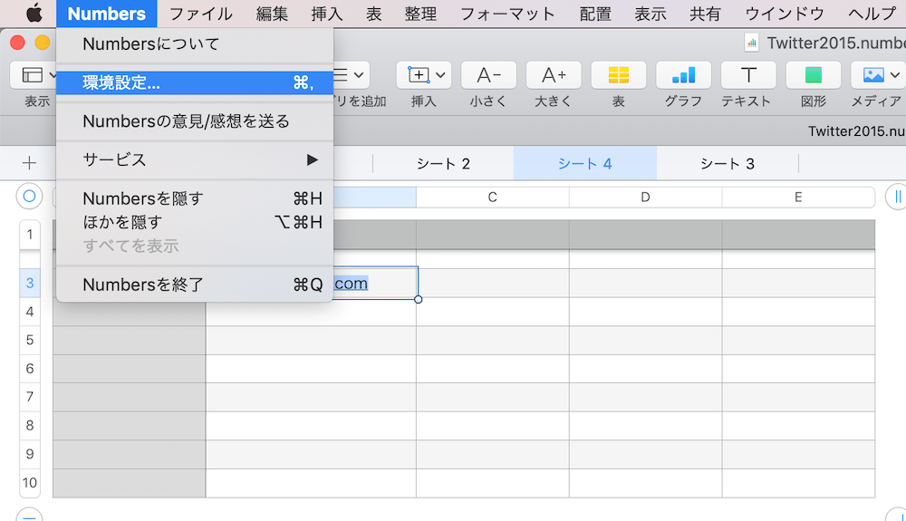Choose Numbersを隠す
The width and height of the screenshot is (906, 521).
pos(195,198)
